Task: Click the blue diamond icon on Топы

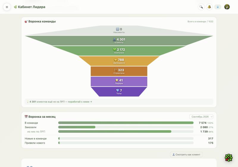Action: 118,90
